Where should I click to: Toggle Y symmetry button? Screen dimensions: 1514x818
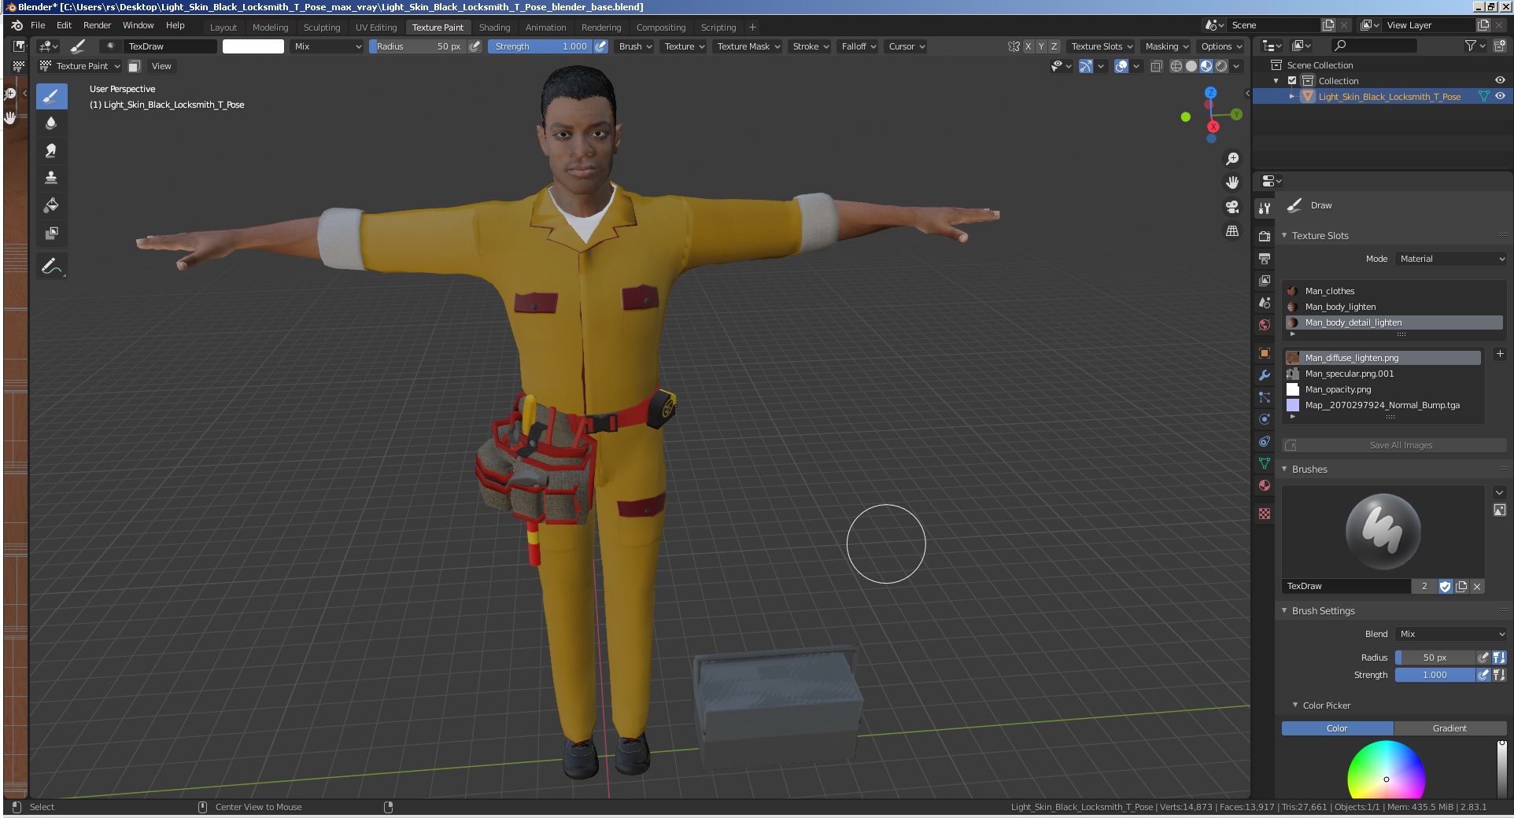(x=1041, y=46)
